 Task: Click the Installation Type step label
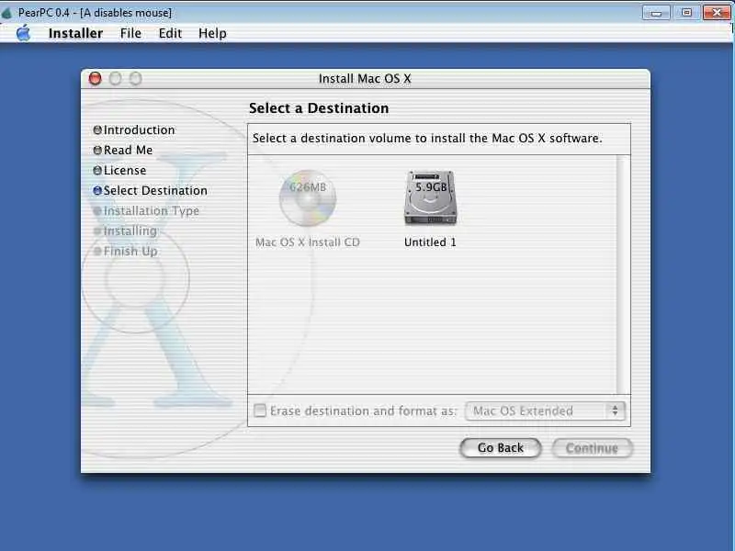[x=152, y=211]
